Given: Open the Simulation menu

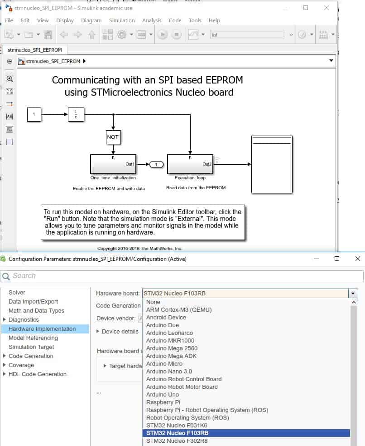Looking at the screenshot, I should (x=122, y=20).
